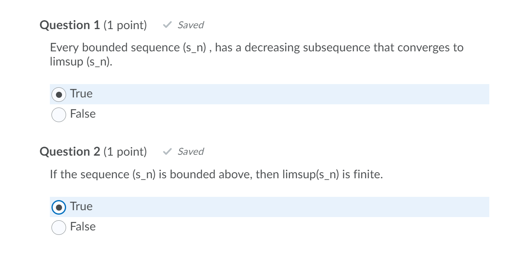The image size is (510, 268).
Task: Select the False radio button for Question 2
Action: tap(59, 227)
